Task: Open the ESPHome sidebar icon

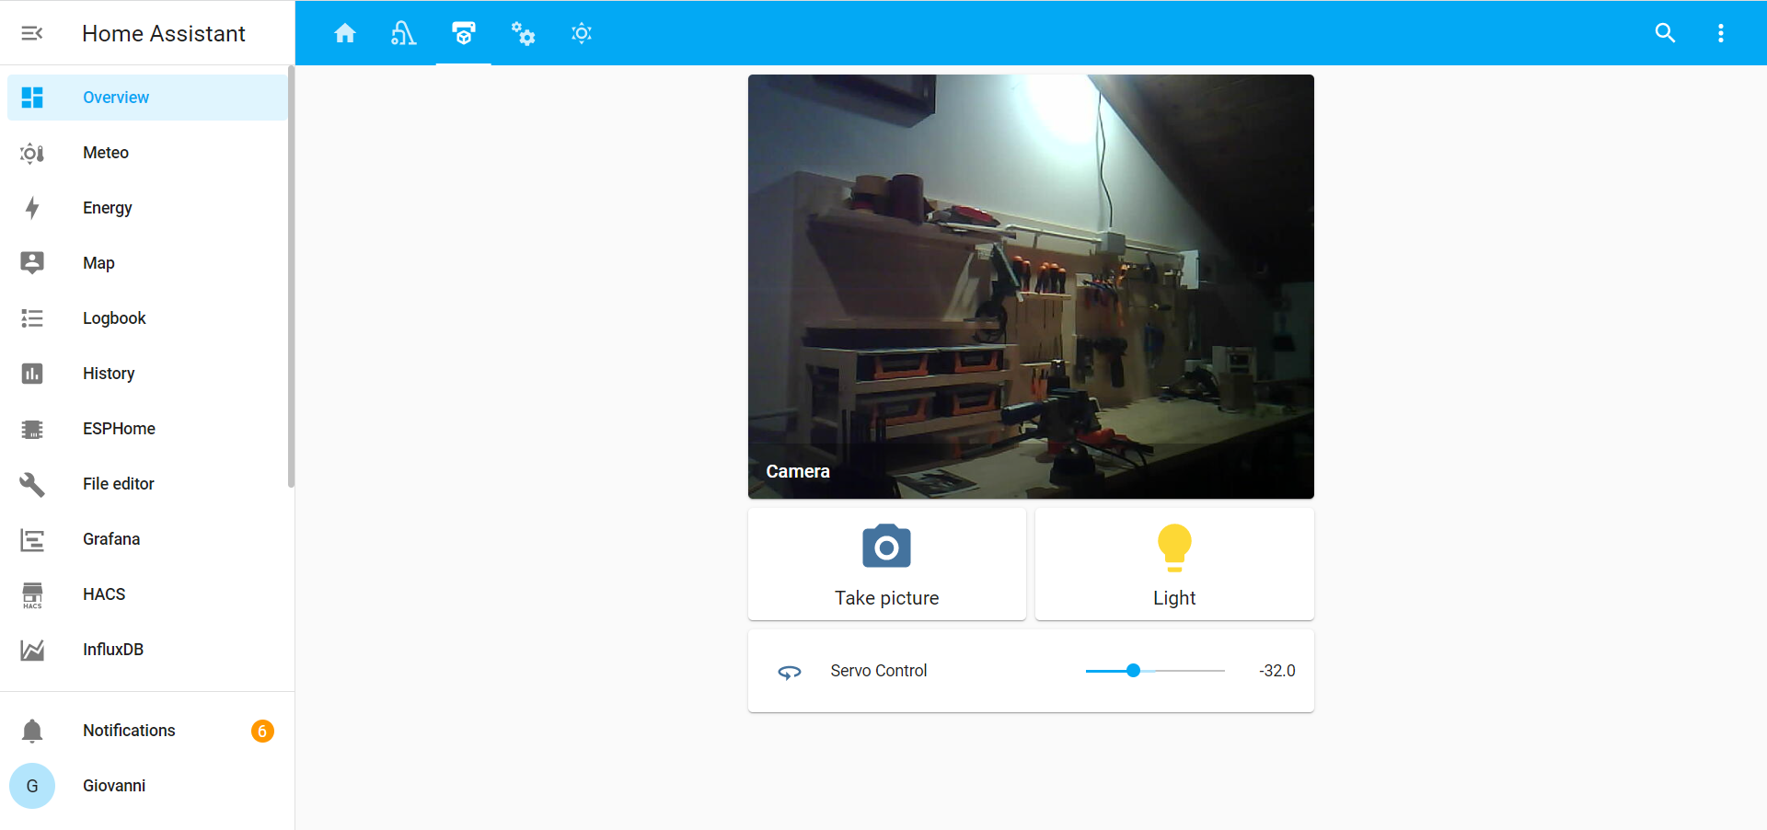Action: pos(32,429)
